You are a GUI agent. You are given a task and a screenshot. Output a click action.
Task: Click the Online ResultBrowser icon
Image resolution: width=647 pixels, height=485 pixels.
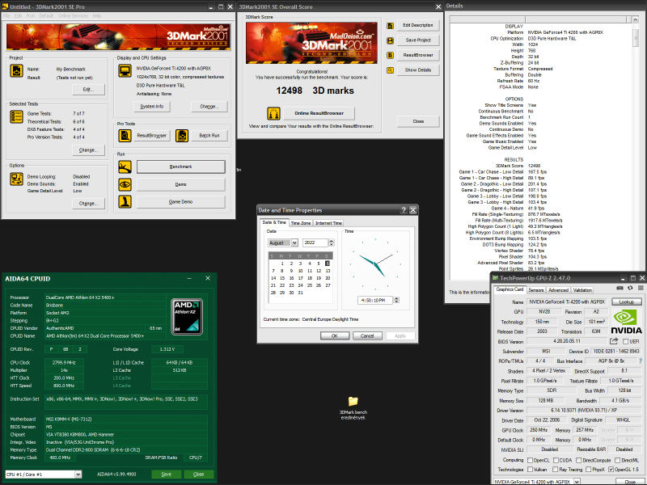(x=273, y=113)
